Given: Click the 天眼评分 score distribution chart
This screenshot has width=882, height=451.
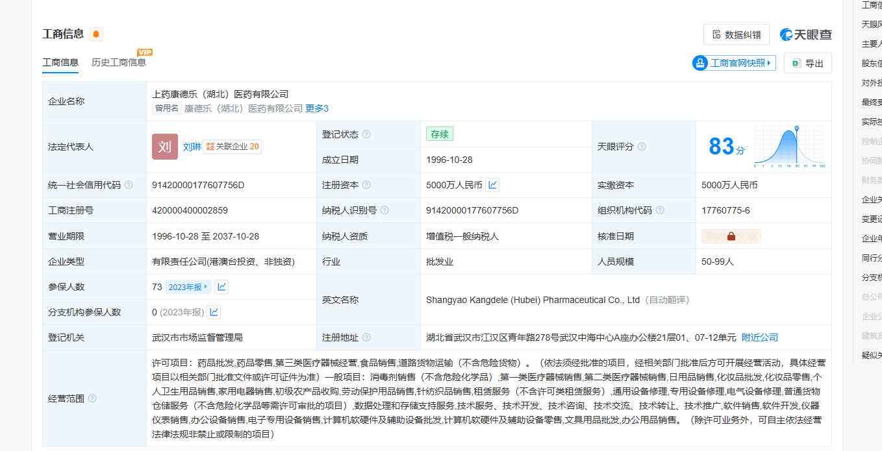Looking at the screenshot, I should coord(788,147).
